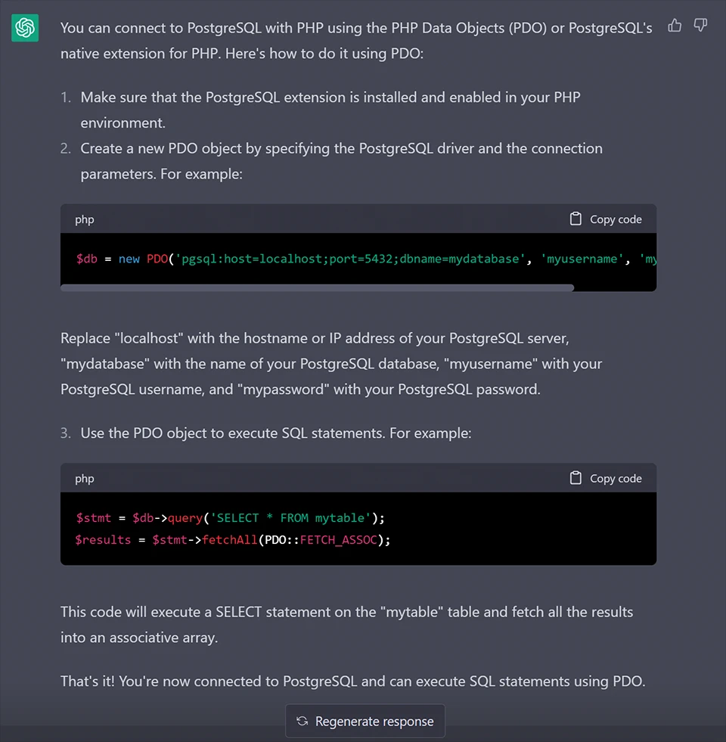Click the ChatGPT logo avatar
Screen dimensions: 726x742
(25, 29)
